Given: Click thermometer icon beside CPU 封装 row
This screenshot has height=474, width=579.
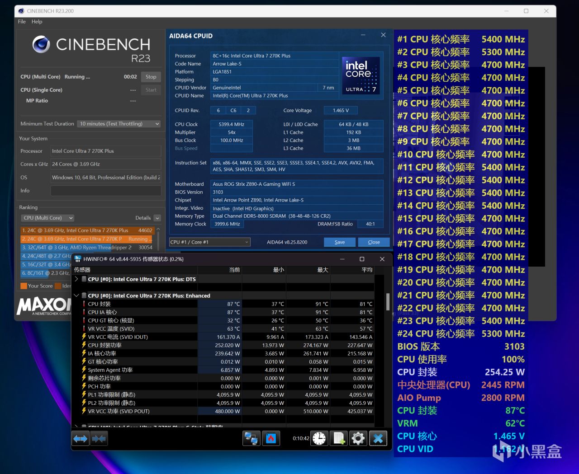Looking at the screenshot, I should [x=84, y=304].
